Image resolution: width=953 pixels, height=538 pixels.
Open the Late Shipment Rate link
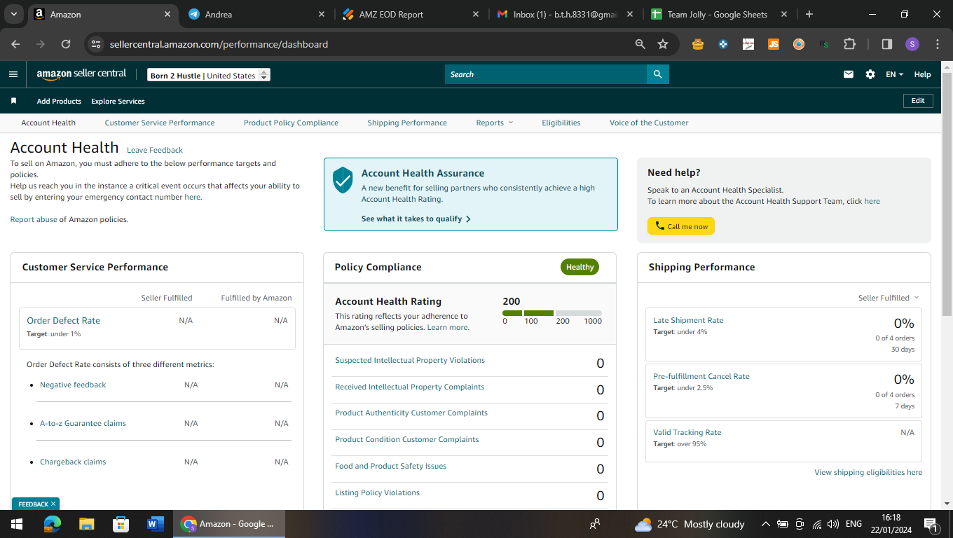(x=688, y=320)
